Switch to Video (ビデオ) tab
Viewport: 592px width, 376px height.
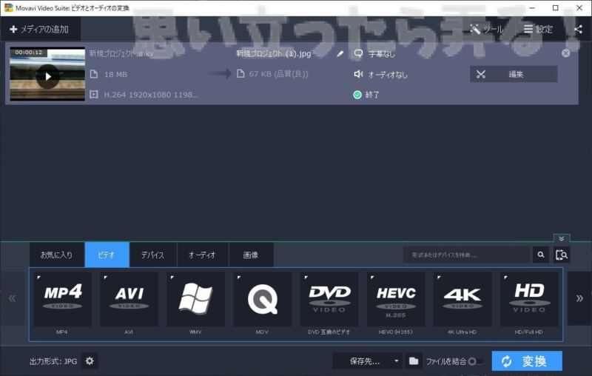click(x=107, y=255)
